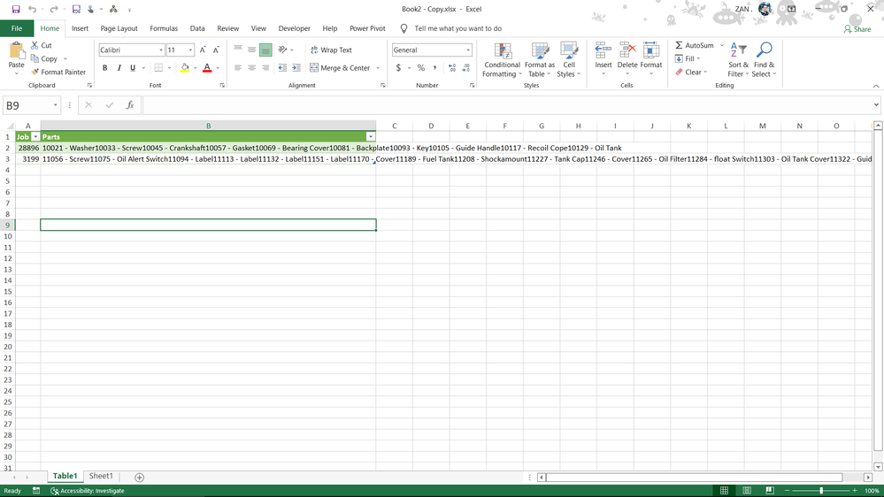Open Merge & Center dropdown arrow
This screenshot has width=884, height=497.
[378, 67]
